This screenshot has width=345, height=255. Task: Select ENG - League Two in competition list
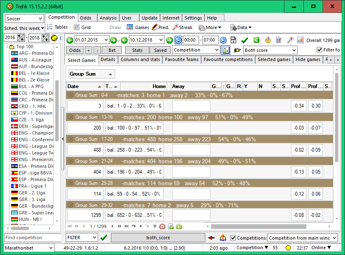tap(36, 153)
